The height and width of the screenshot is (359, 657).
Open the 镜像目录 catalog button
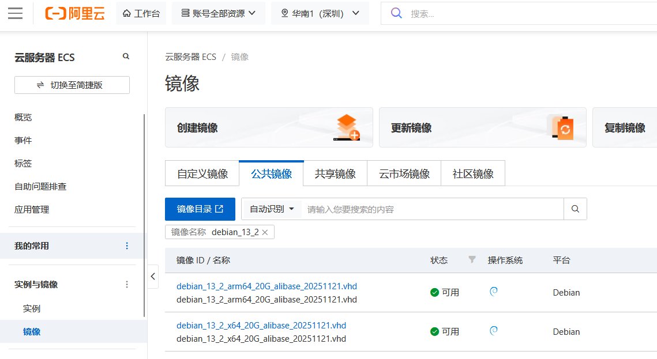tap(200, 209)
